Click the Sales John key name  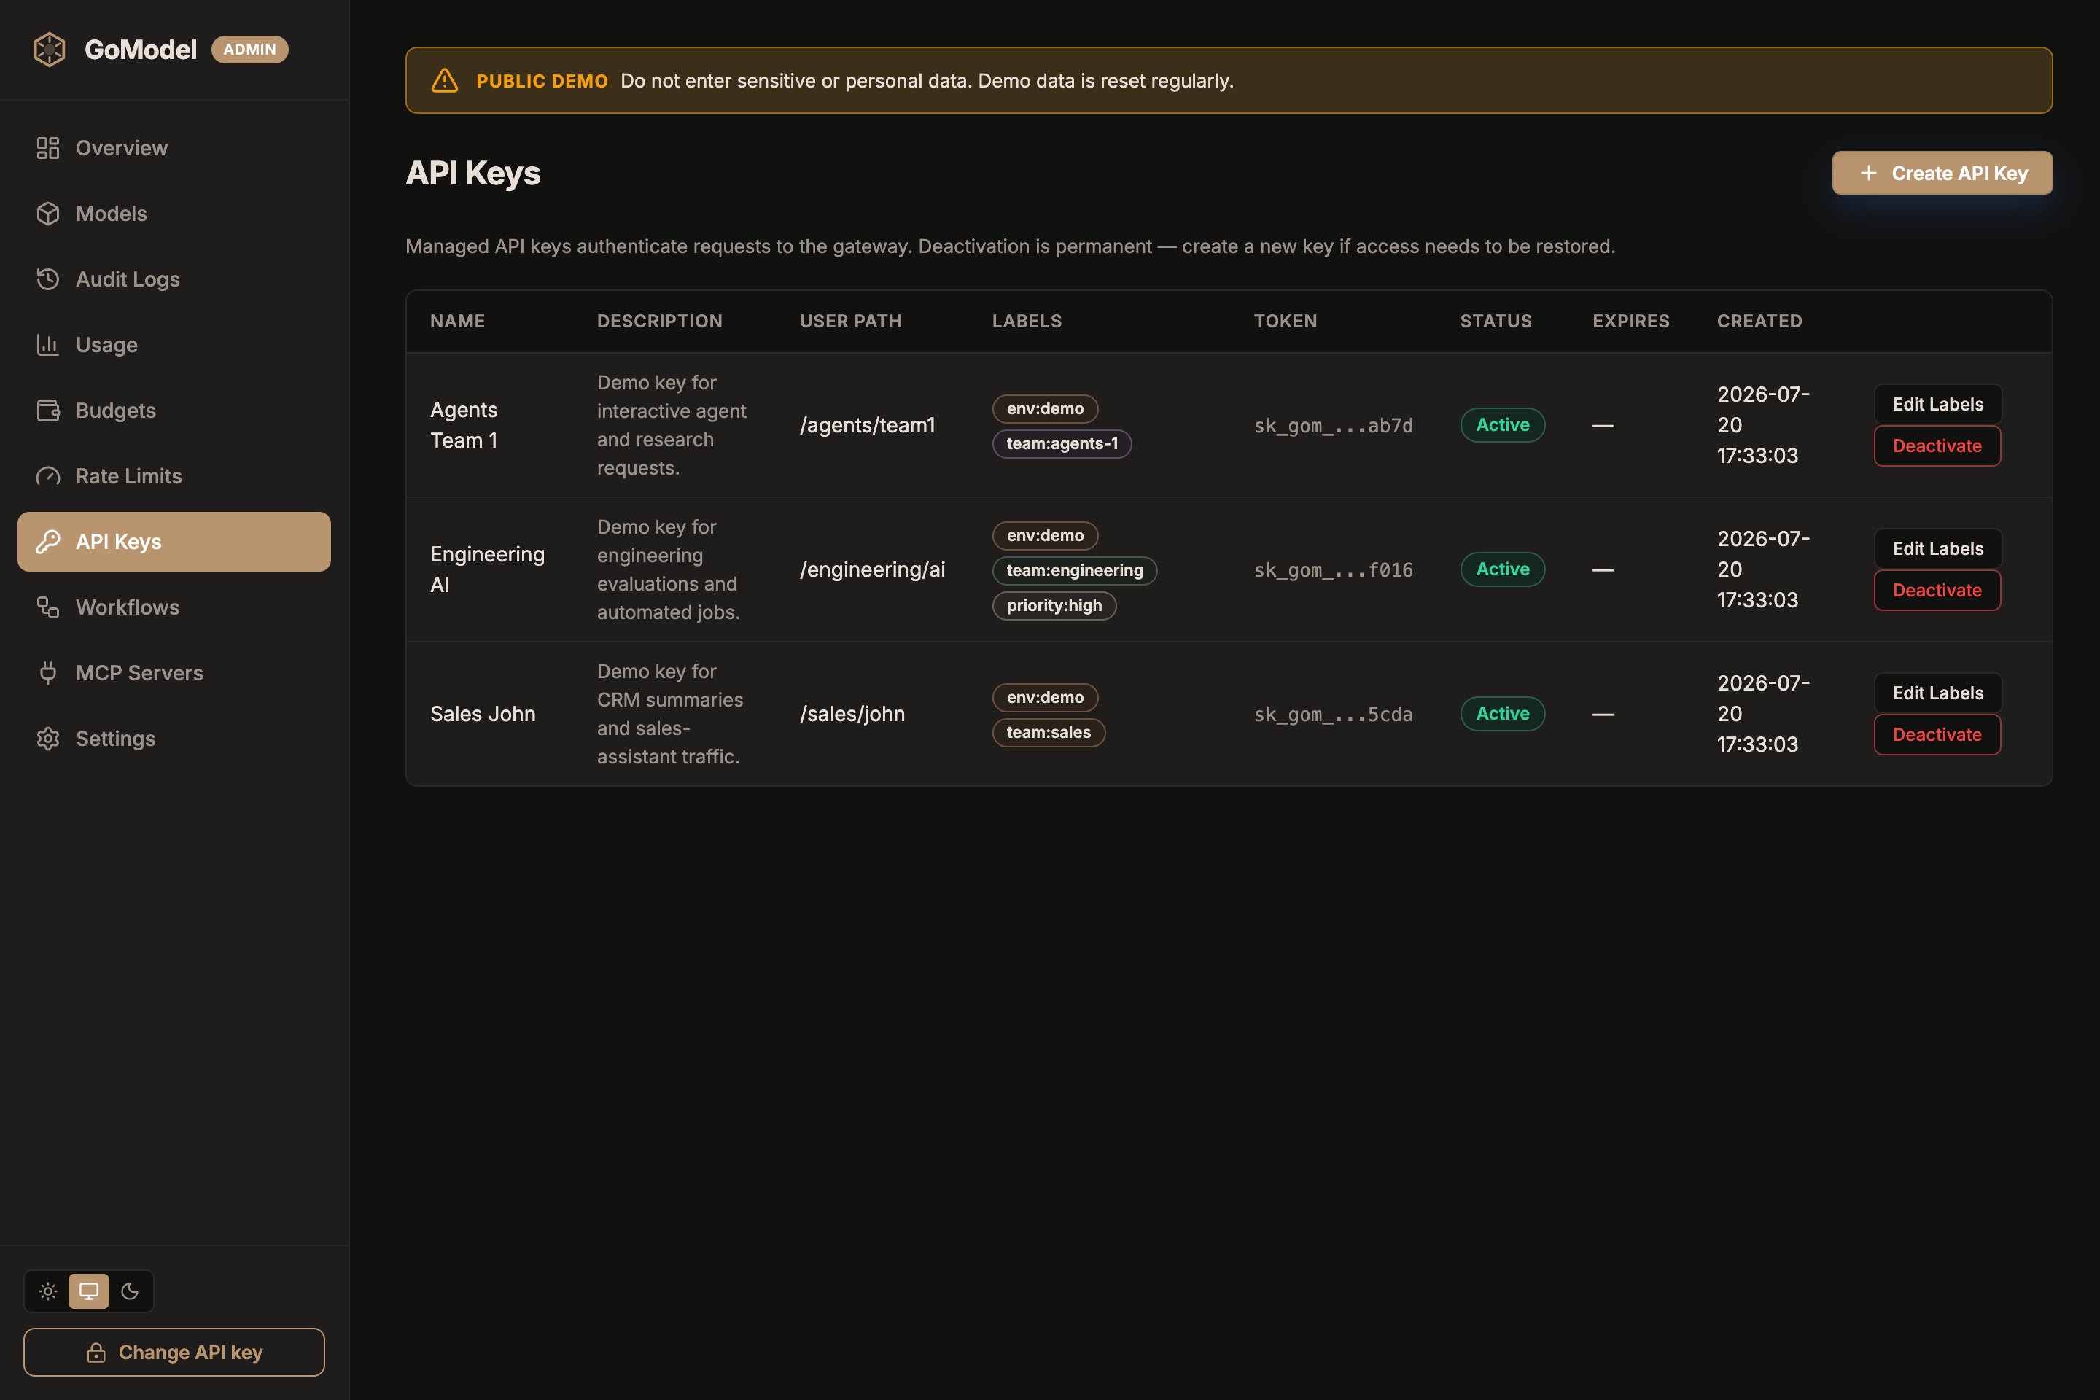482,713
